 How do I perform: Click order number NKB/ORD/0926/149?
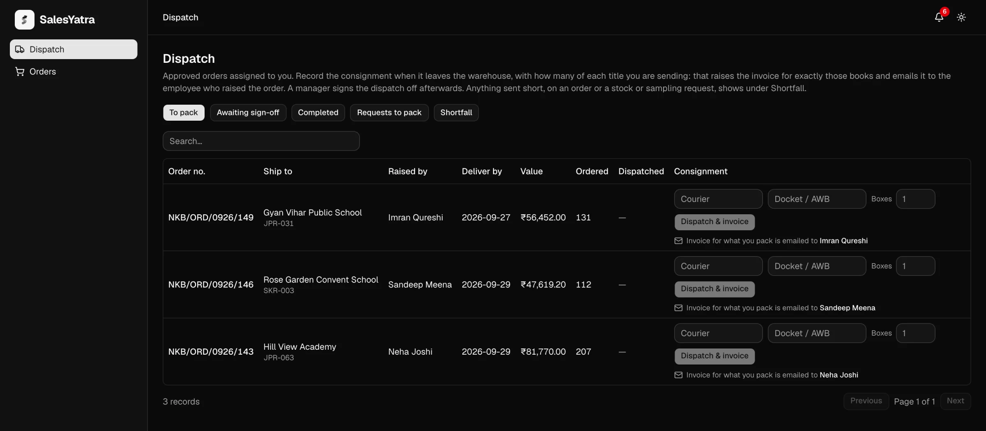click(x=211, y=218)
